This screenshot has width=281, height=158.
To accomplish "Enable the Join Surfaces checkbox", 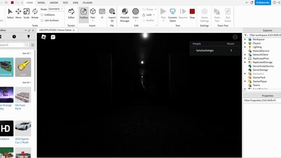I will (x=42, y=21).
